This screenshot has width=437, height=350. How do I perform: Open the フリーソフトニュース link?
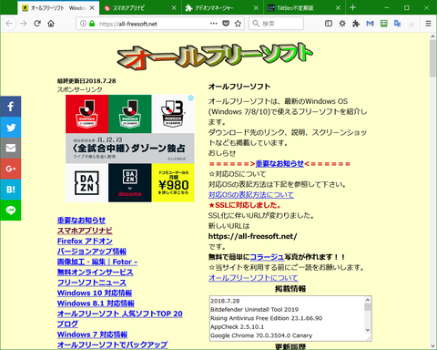tap(92, 283)
